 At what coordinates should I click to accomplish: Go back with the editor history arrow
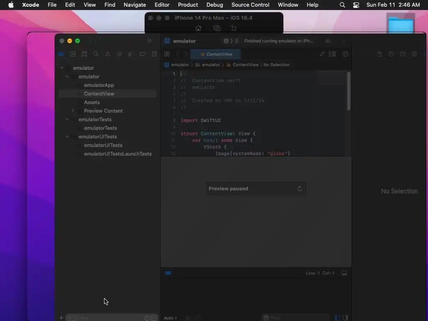coord(178,54)
